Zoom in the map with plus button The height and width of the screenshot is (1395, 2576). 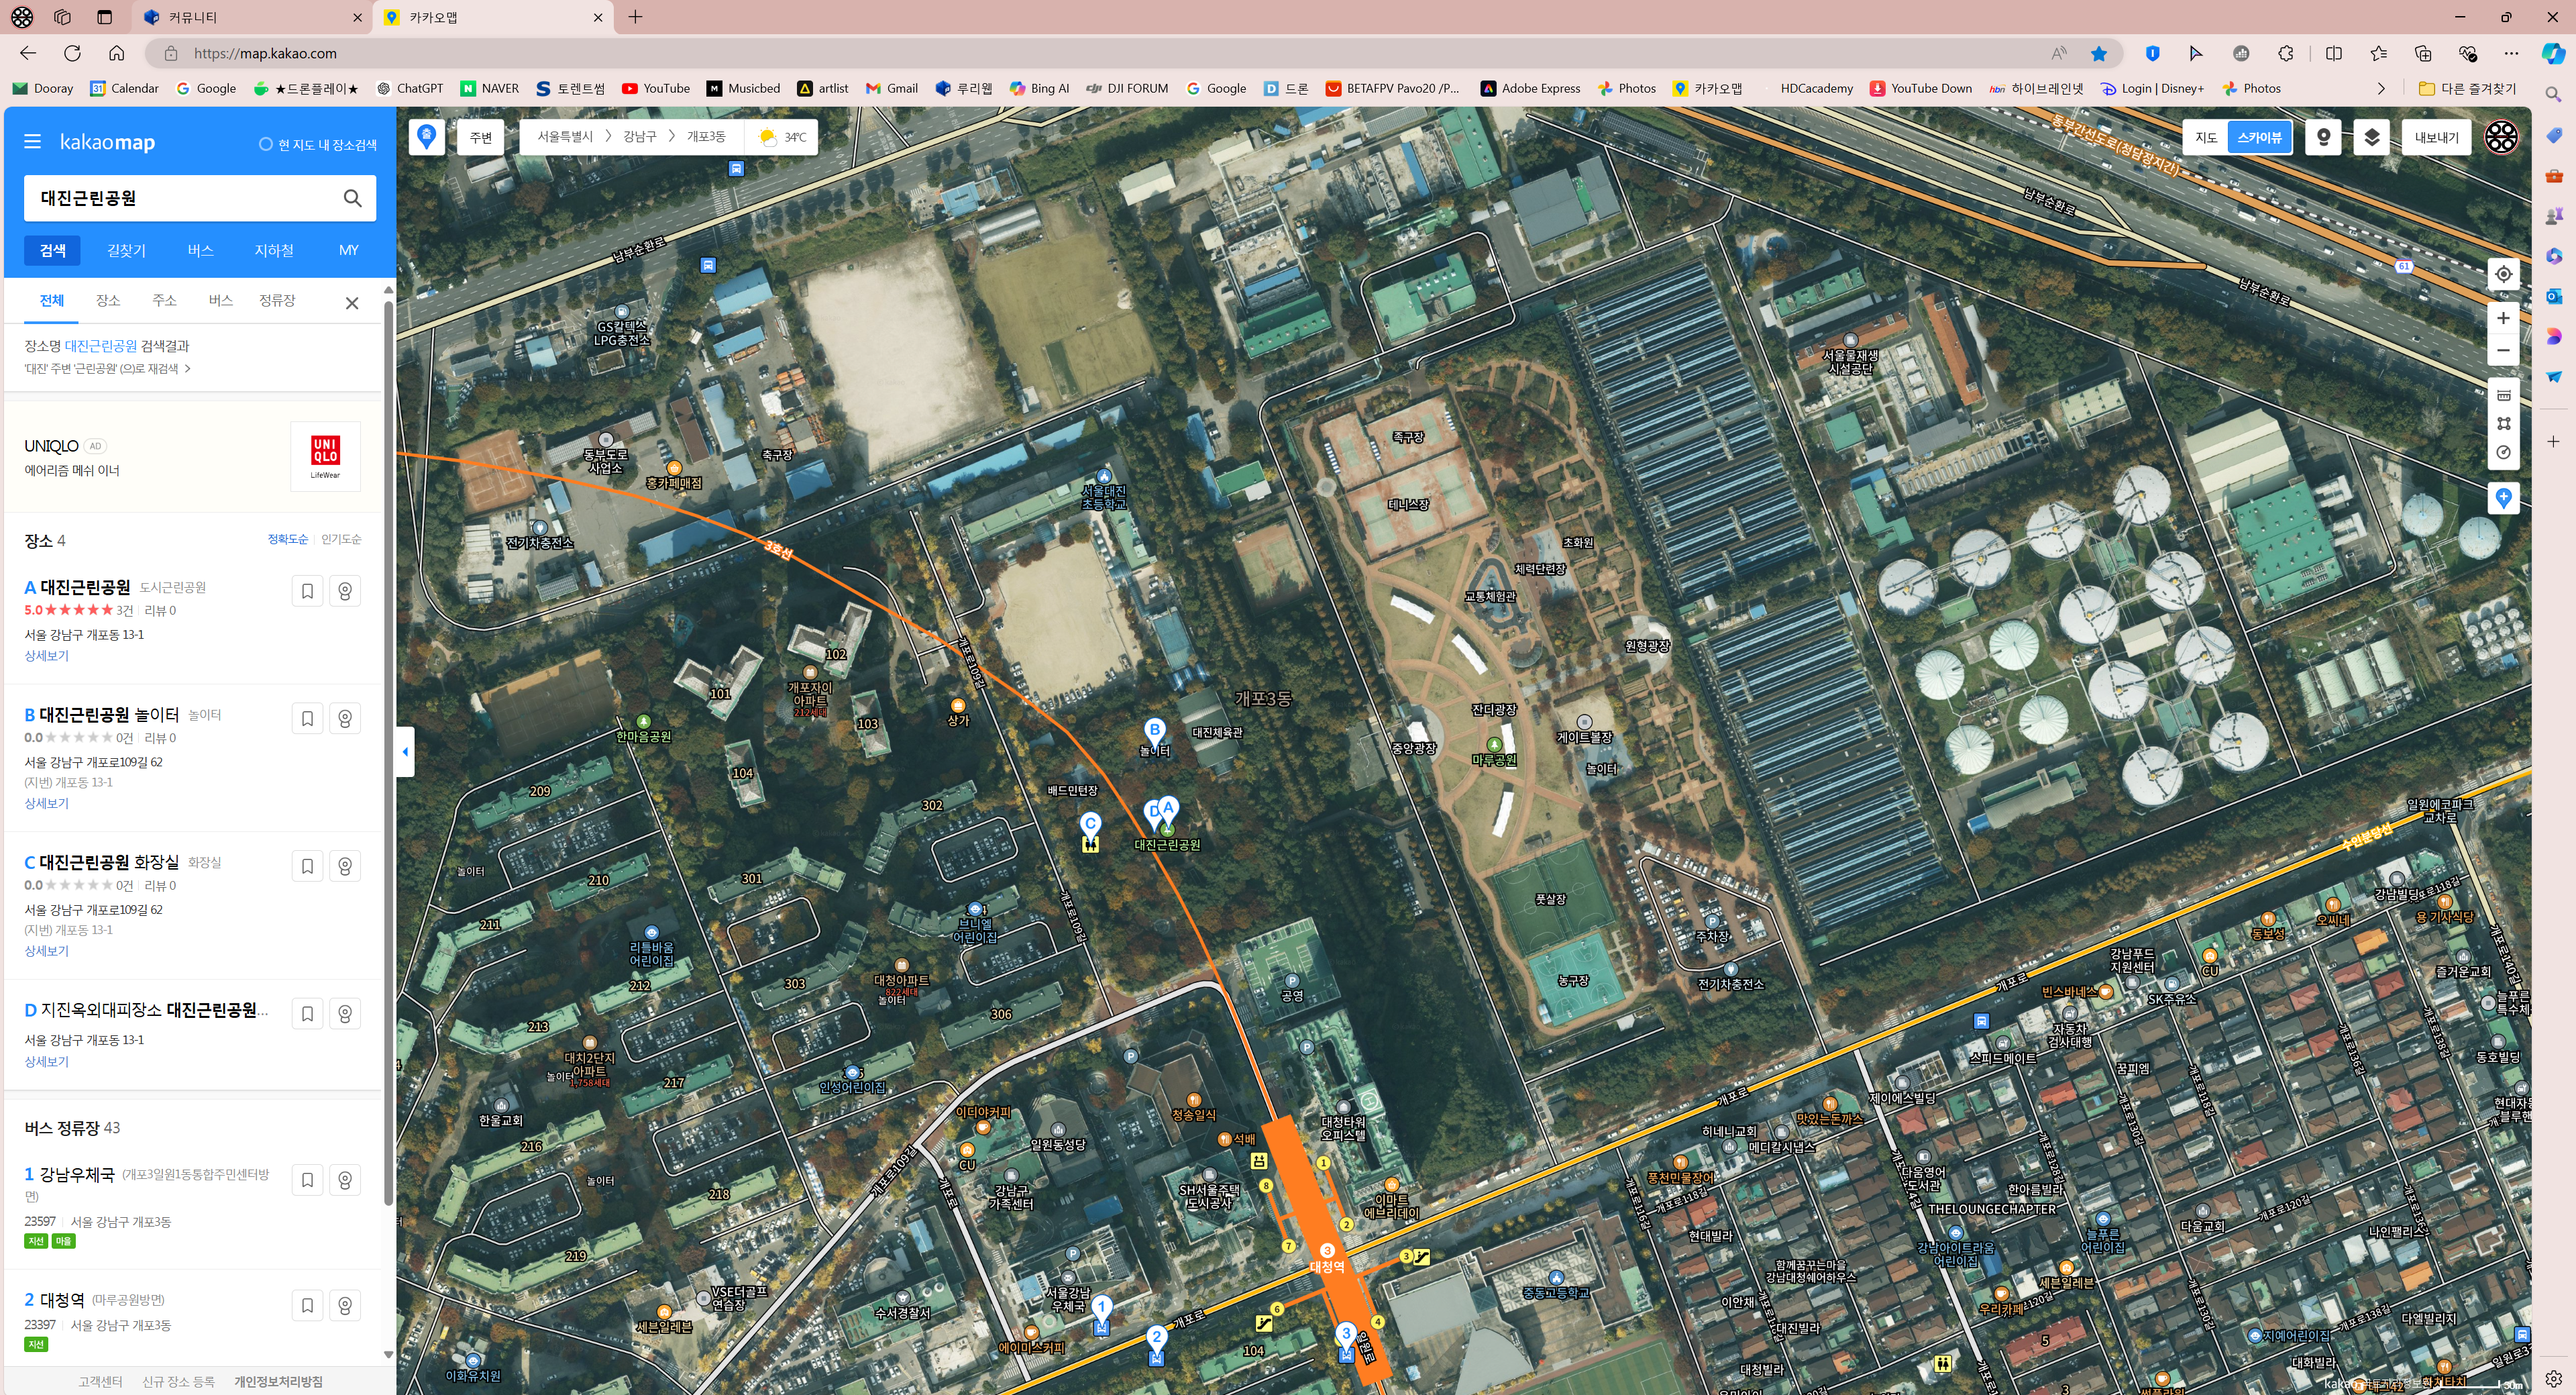[x=2503, y=318]
